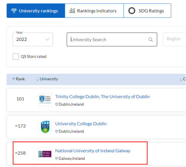Screen dimensions: 186x167
Task: Switch to SDG Ratings tab
Action: click(147, 11)
